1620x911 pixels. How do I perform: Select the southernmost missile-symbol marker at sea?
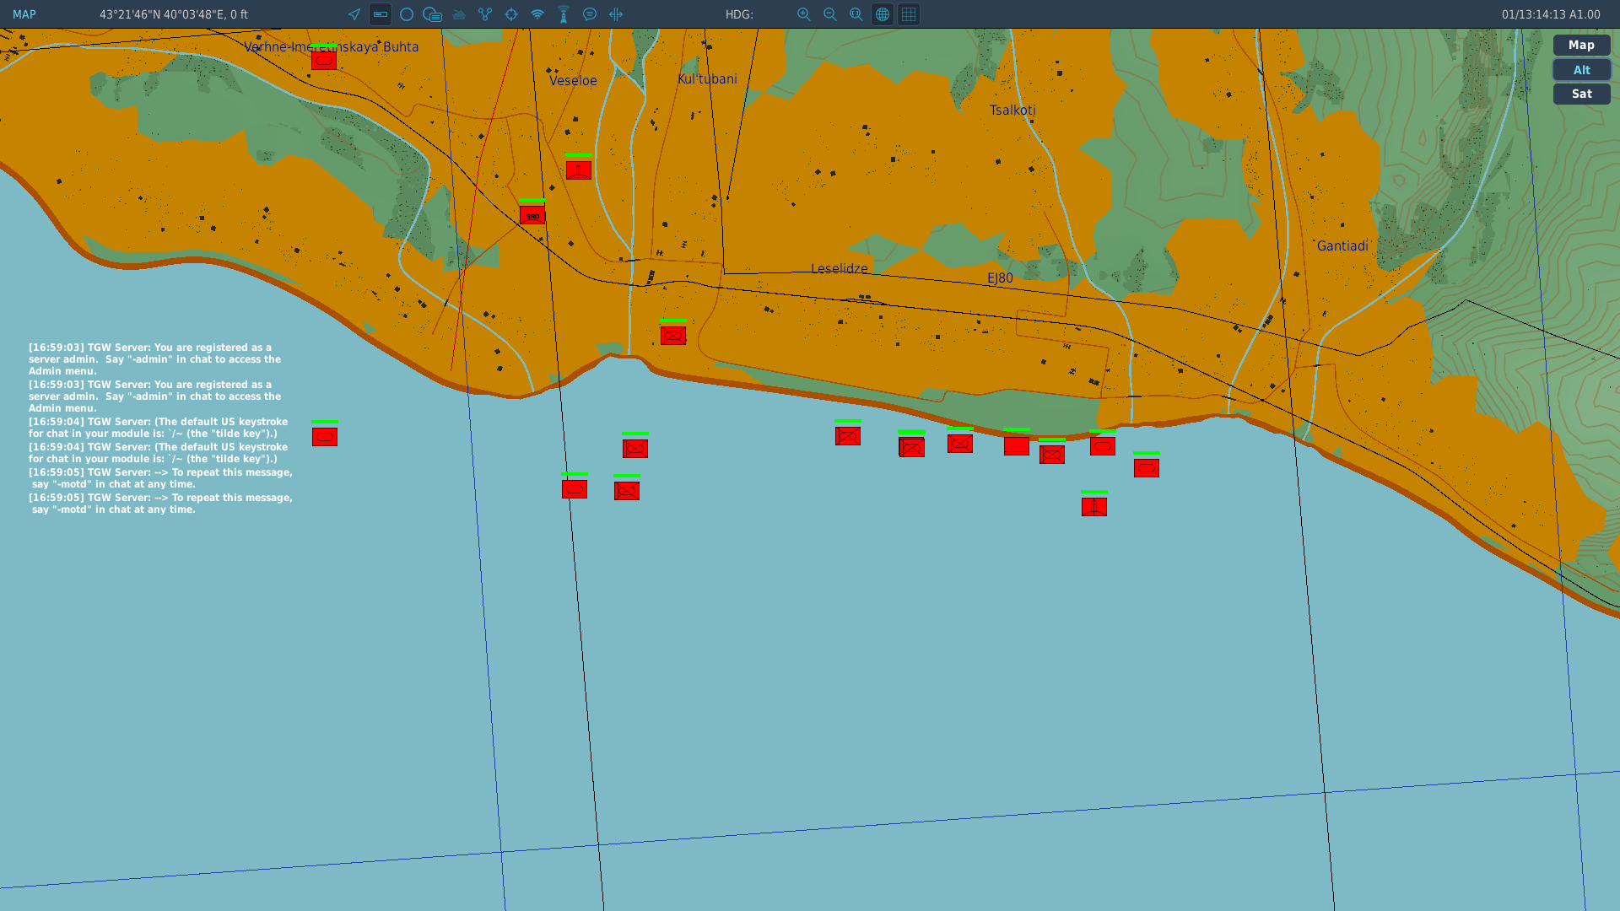[1094, 506]
